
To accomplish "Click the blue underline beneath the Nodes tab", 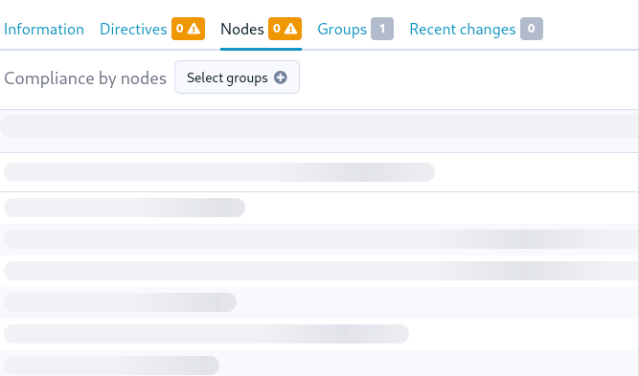I will click(261, 49).
